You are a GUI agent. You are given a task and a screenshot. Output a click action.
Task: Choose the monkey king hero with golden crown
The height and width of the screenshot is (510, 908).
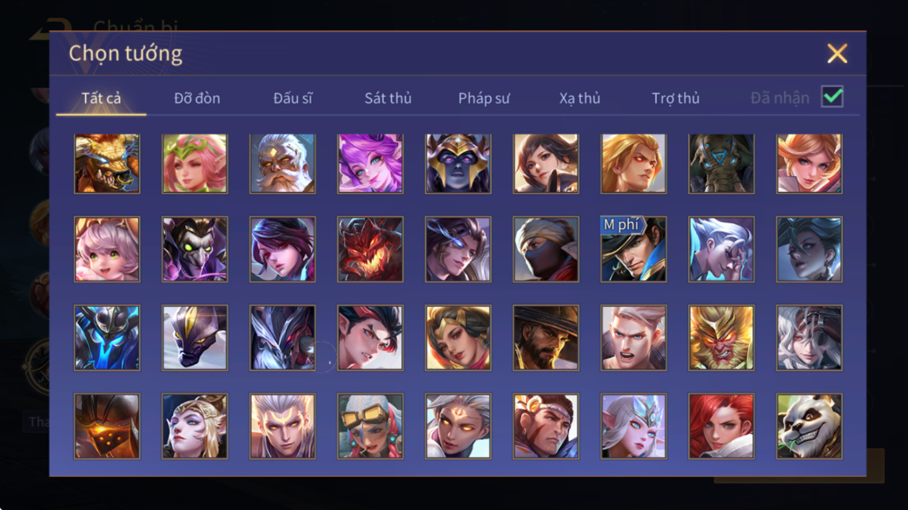point(721,338)
